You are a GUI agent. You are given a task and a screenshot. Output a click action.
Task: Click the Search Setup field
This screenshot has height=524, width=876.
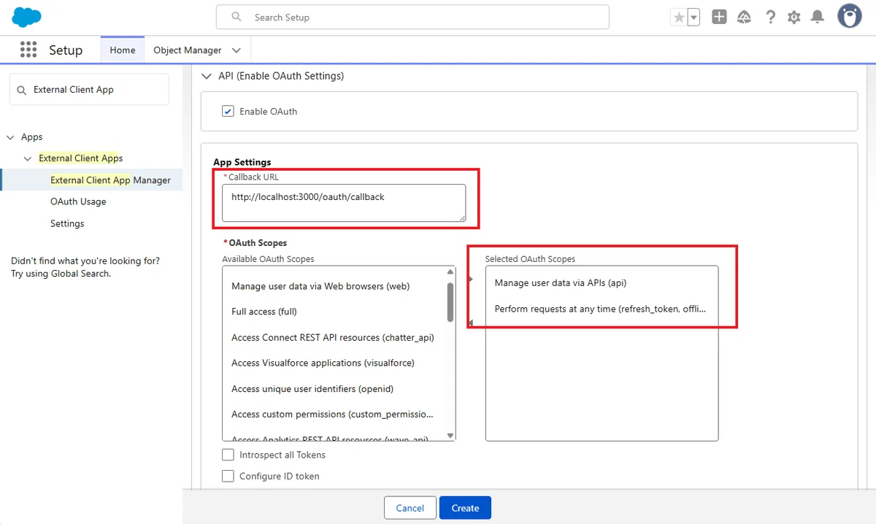412,17
